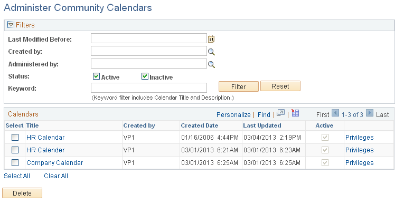Select checkbox for Company Calendar row
The height and width of the screenshot is (204, 404).
tap(15, 162)
